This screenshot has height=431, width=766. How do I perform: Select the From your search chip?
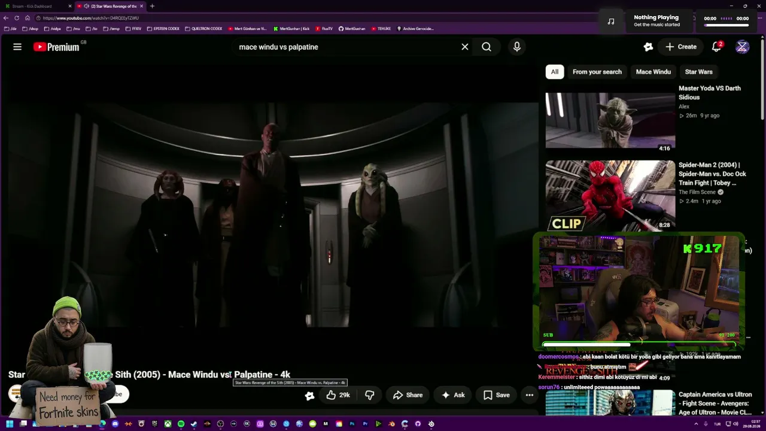click(x=597, y=72)
